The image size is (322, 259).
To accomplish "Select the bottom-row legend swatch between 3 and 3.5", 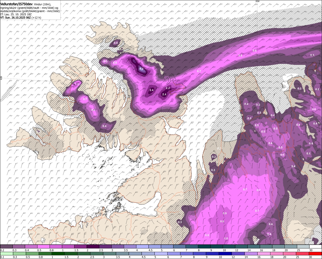I will (109, 253).
